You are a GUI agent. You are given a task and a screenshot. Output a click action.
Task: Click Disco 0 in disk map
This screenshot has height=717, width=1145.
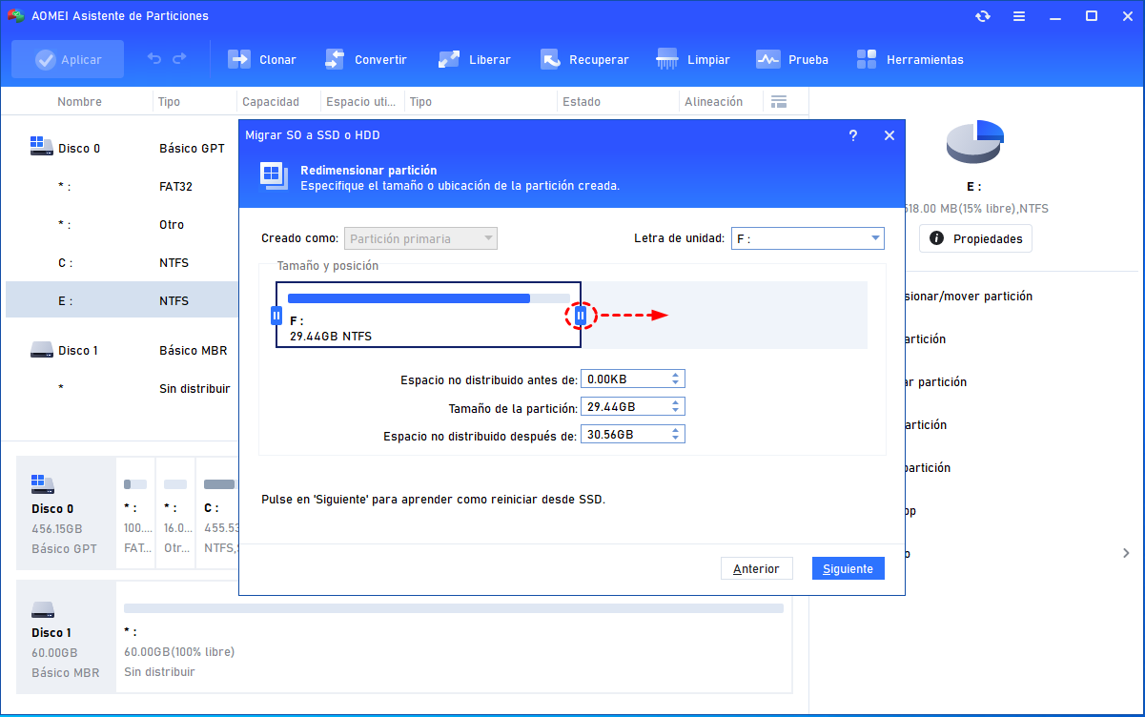66,513
